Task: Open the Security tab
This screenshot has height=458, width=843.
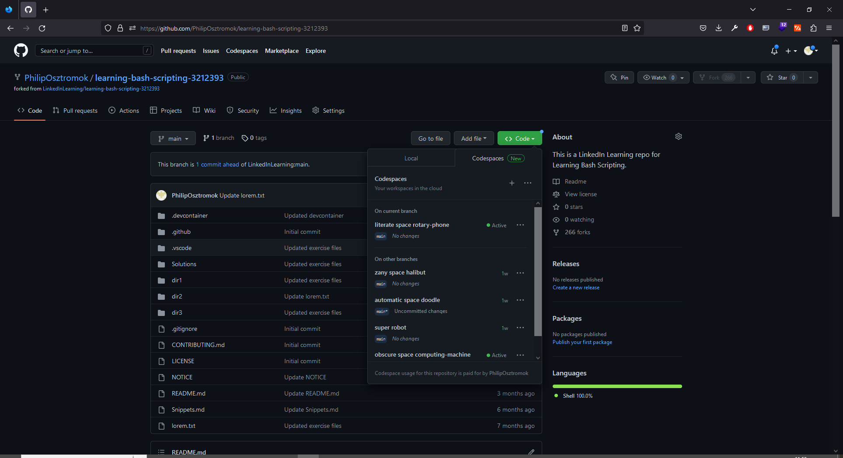Action: point(243,111)
